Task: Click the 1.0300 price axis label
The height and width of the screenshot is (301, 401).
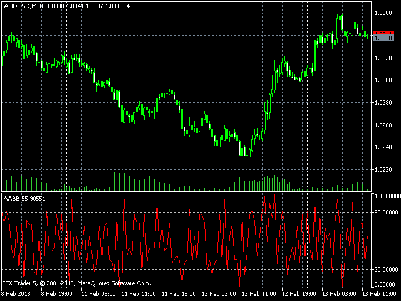Action: (x=383, y=80)
